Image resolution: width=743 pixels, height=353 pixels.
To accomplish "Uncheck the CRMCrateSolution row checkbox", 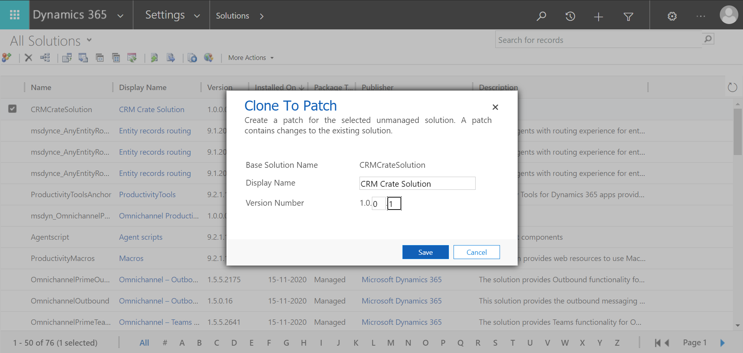I will (12, 109).
